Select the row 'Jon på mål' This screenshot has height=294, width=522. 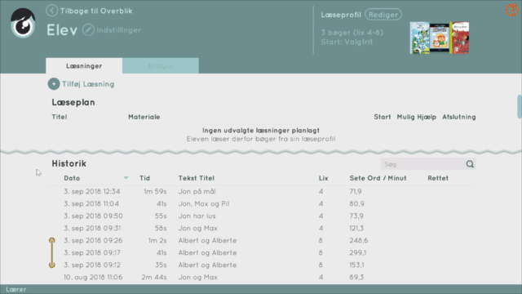point(261,191)
